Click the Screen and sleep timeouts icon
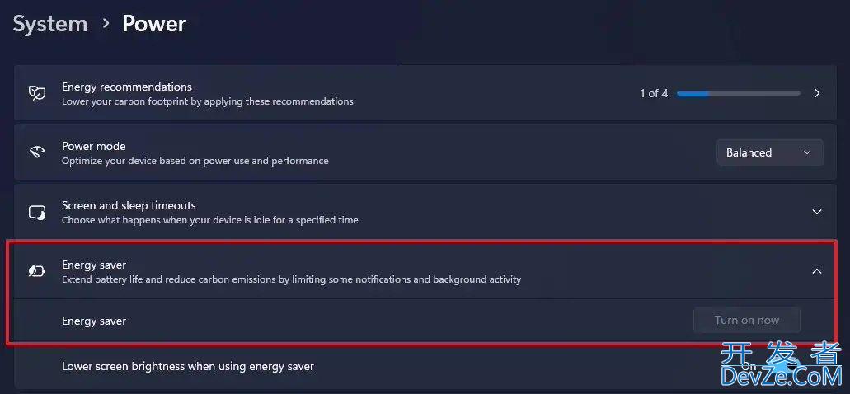850x394 pixels. coord(37,212)
